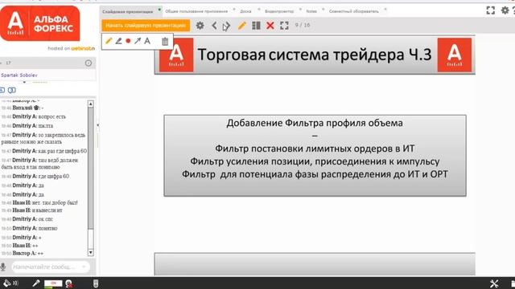The image size is (515, 289).
Task: Open the tools wrench icon bottom right
Action: pos(494,283)
